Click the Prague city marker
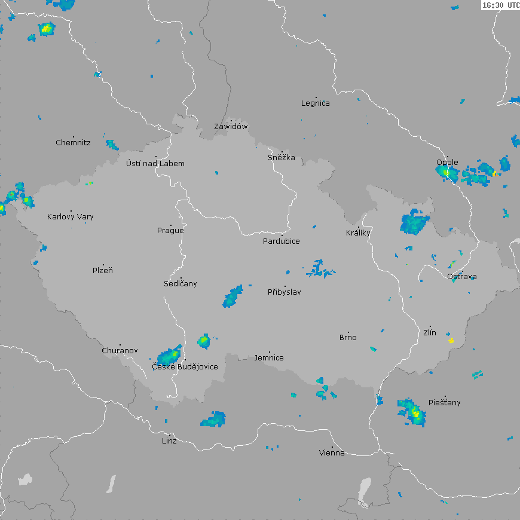520x520 pixels. [171, 224]
